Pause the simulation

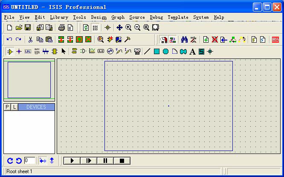click(x=105, y=161)
